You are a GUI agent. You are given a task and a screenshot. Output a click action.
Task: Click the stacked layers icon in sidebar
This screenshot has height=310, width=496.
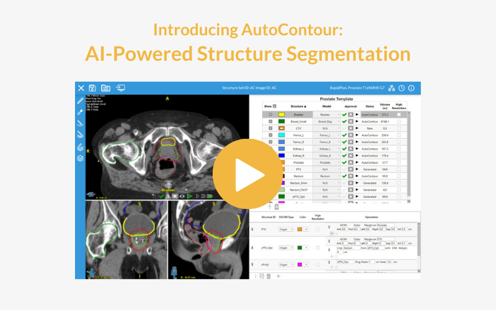80,158
